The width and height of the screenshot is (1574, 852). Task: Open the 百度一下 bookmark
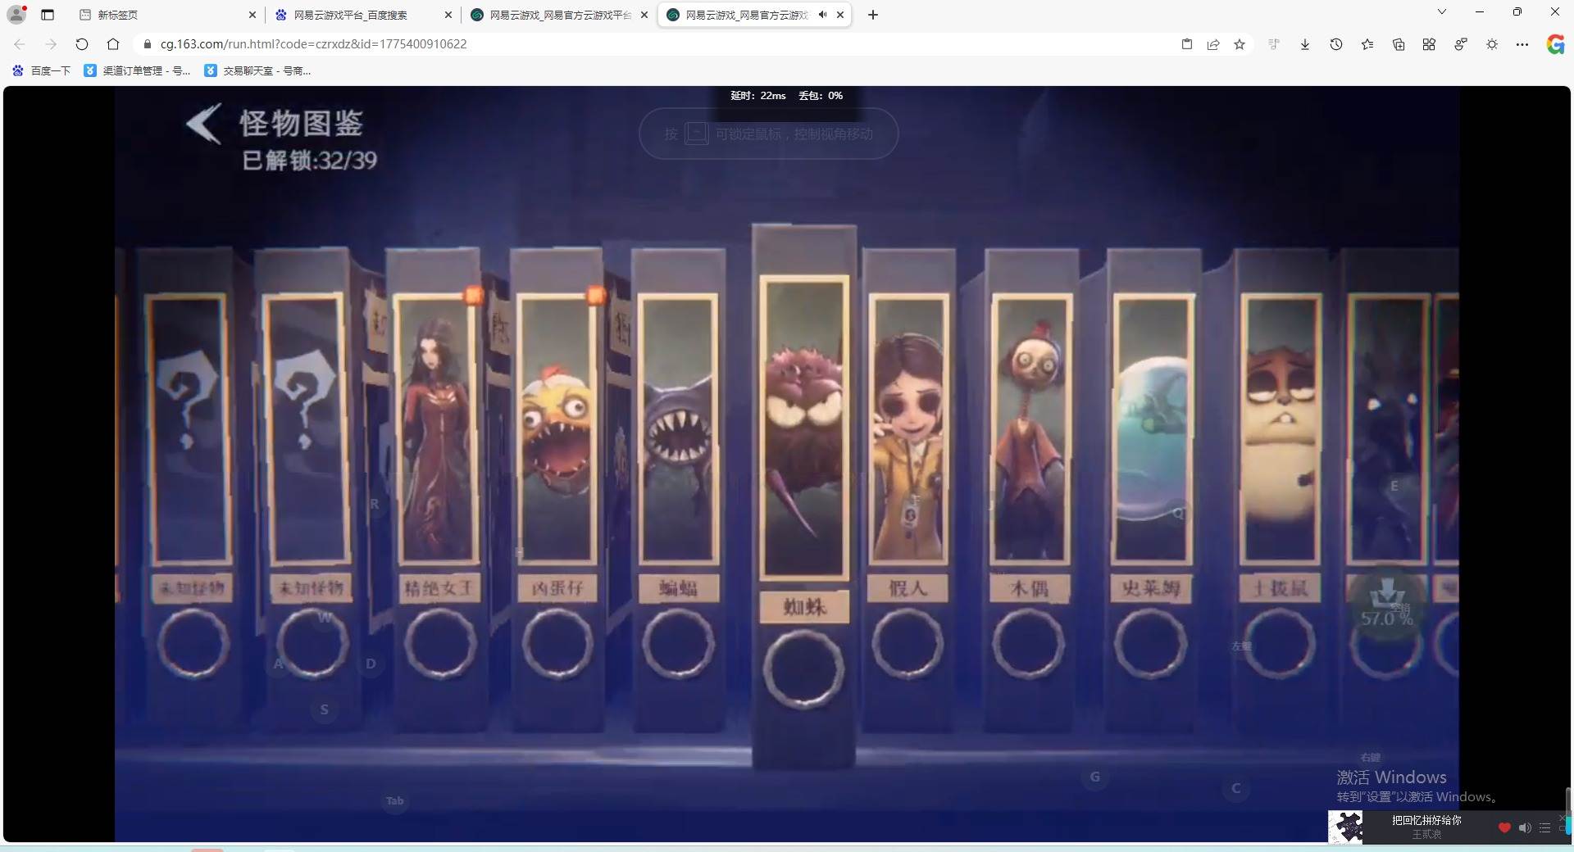(x=42, y=71)
